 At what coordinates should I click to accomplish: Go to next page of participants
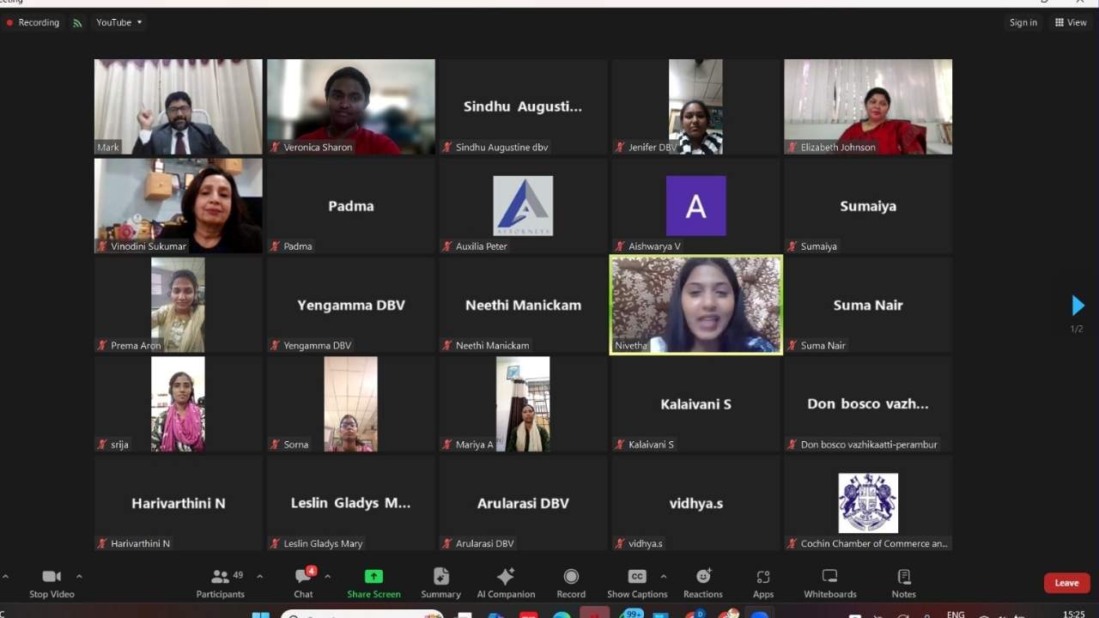[1078, 306]
